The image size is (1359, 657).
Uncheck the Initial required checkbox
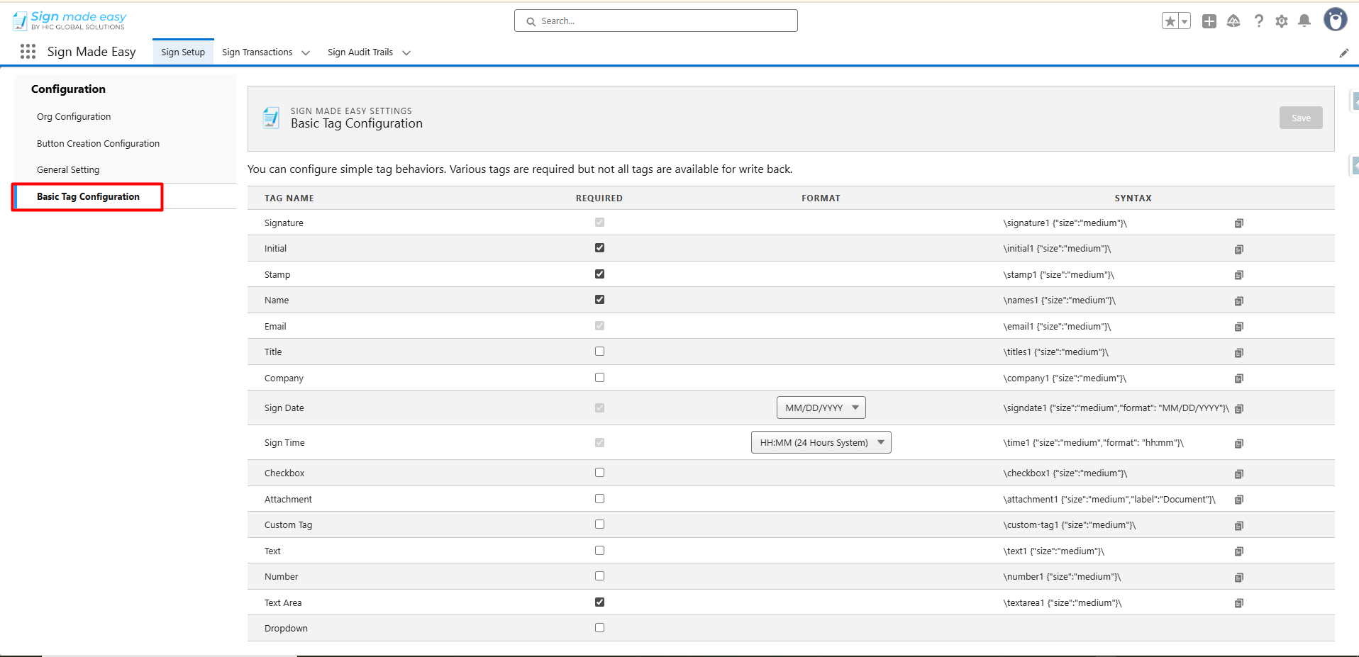(599, 248)
